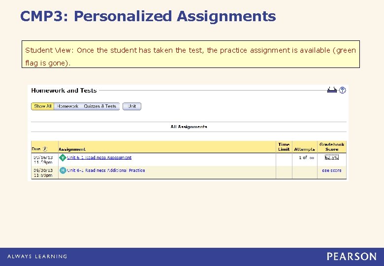This screenshot has width=384, height=266.
Task: Click the Time Limit column header
Action: (284, 147)
